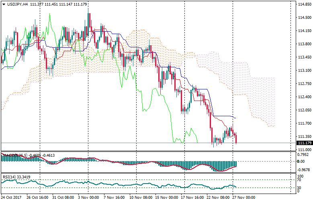Select the 24 Oct 2017 date label

point(11,198)
